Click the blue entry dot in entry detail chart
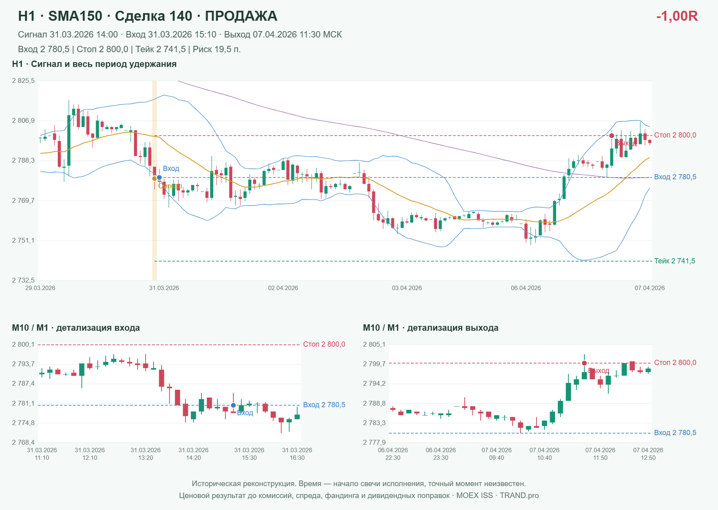Image resolution: width=718 pixels, height=510 pixels. pyautogui.click(x=233, y=405)
